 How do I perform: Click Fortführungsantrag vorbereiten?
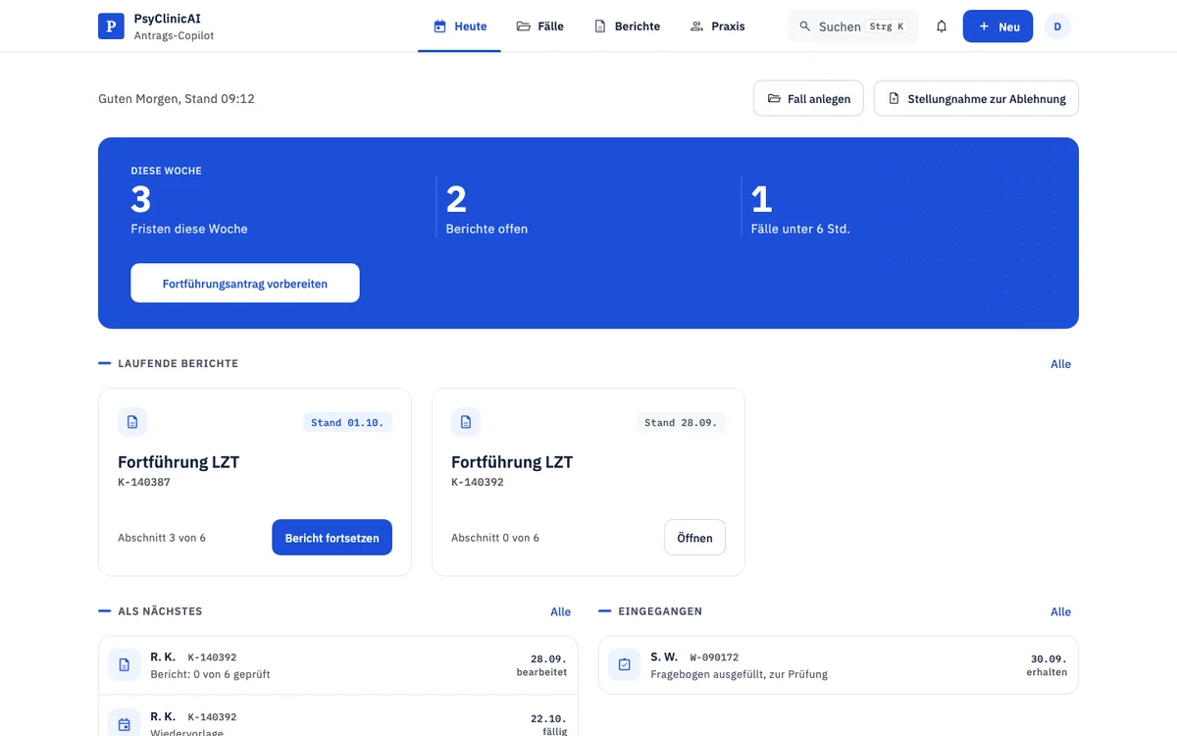[x=245, y=283]
